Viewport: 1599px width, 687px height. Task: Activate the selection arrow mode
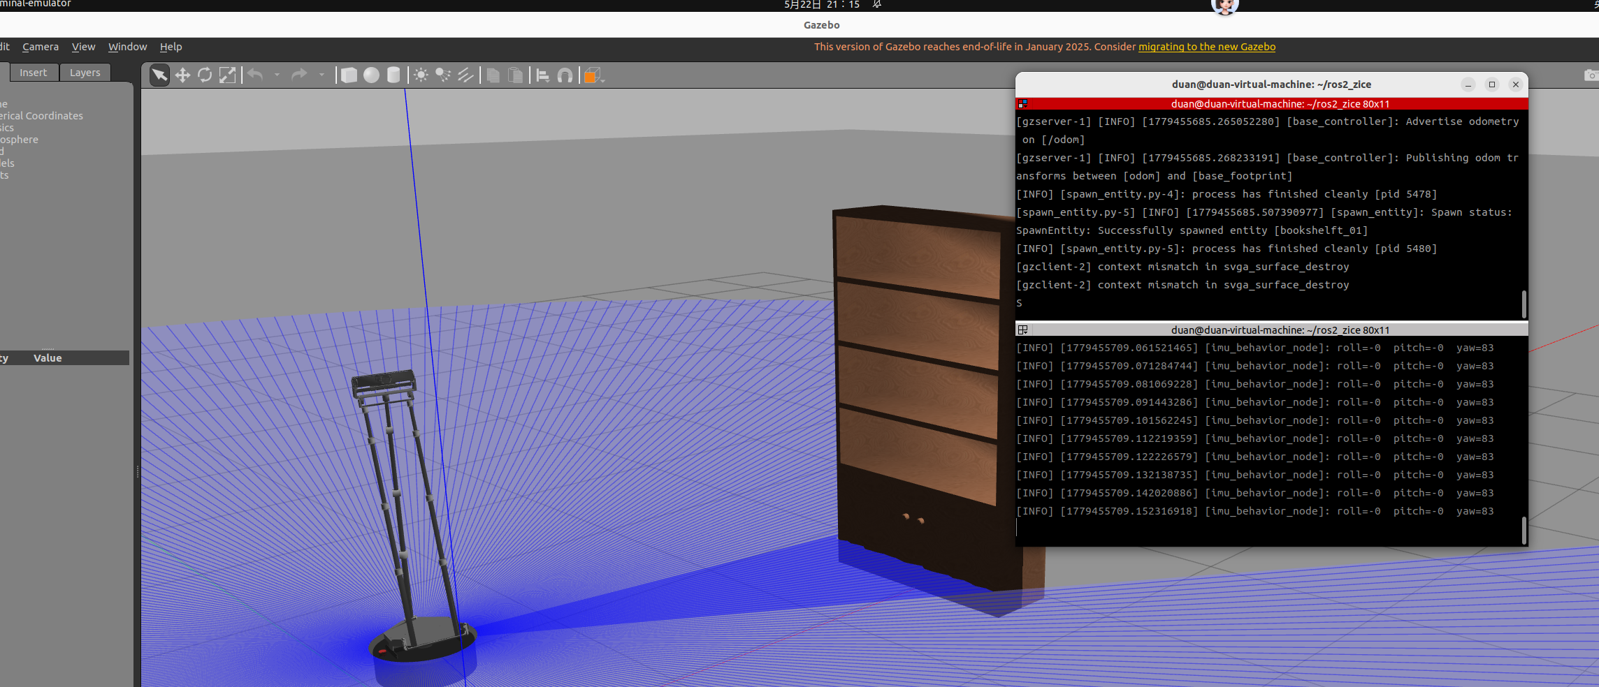pos(160,75)
